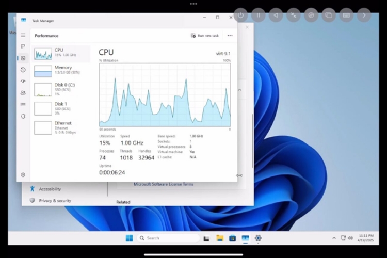
Task: Click Run new task
Action: click(205, 36)
